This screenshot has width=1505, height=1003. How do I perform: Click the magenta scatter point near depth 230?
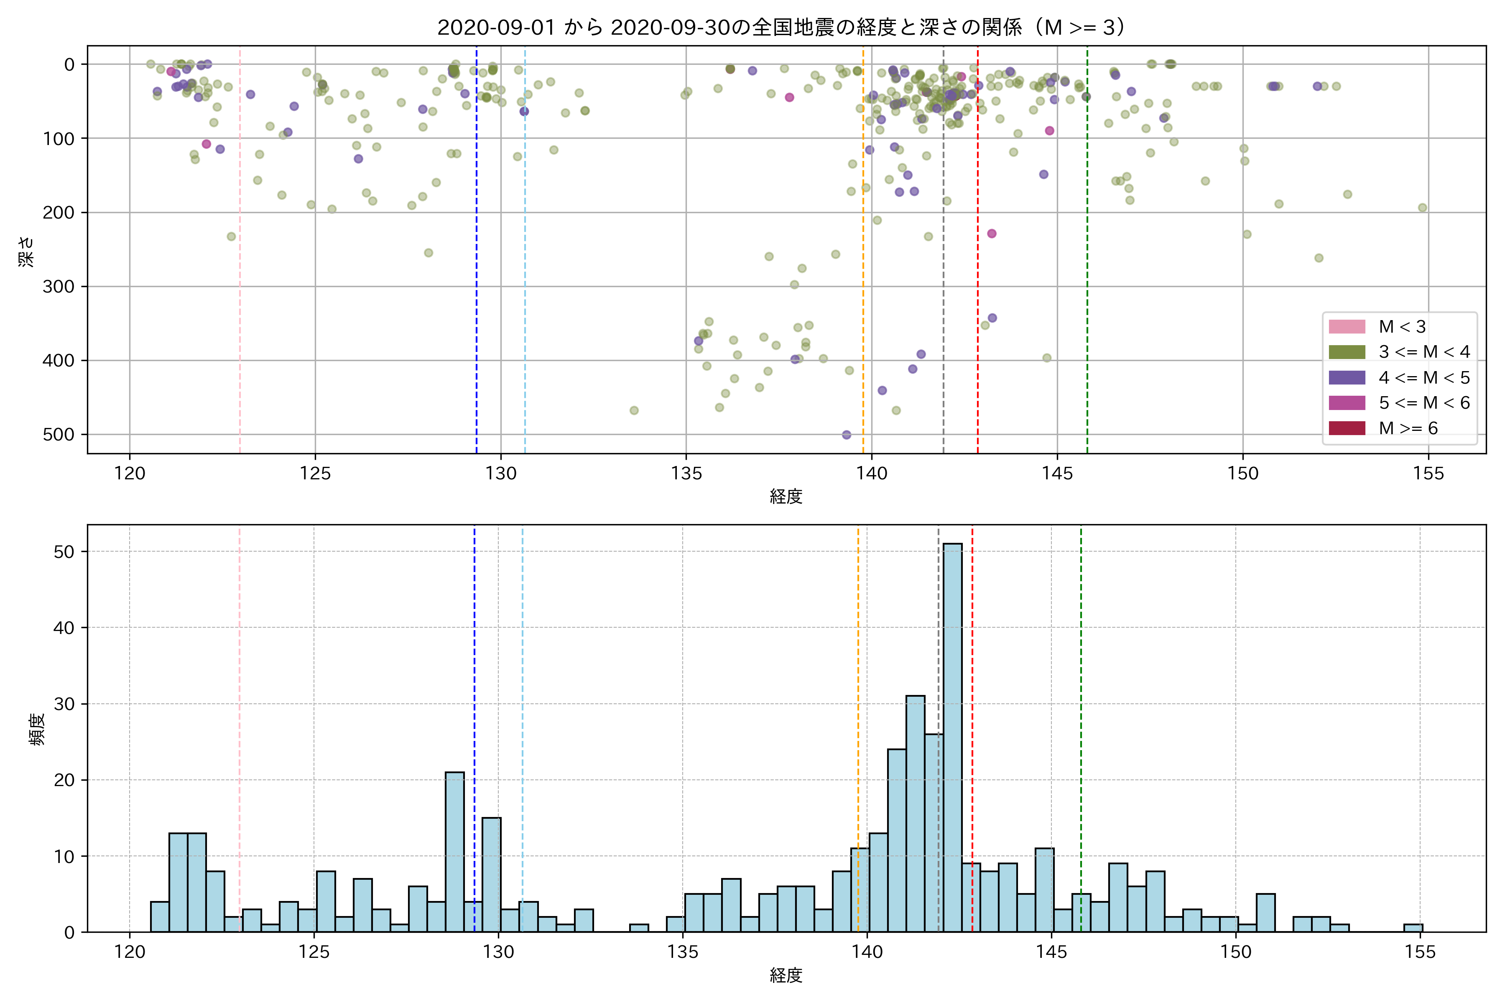pos(992,234)
